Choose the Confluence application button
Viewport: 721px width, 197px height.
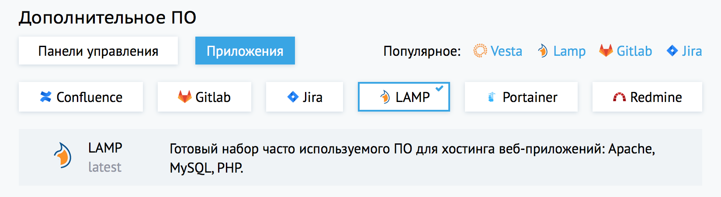click(x=81, y=97)
